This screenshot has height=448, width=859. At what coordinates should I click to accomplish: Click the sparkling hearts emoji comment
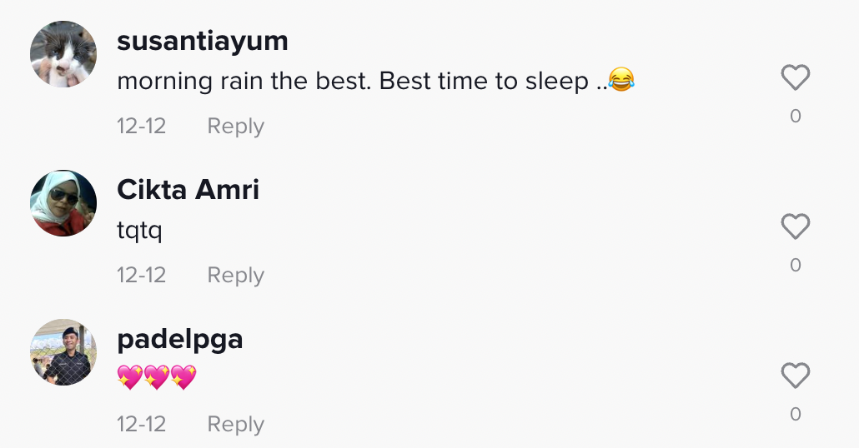coord(157,378)
